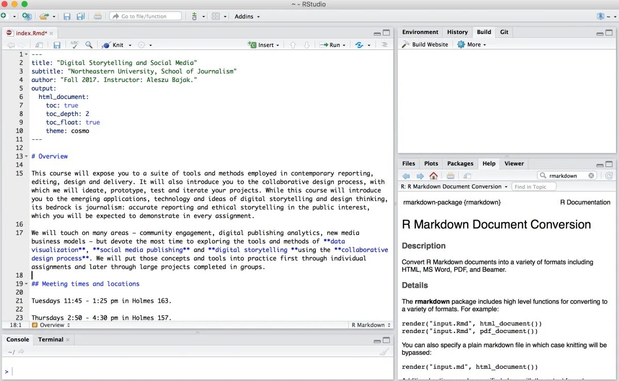Click the editor's go forward arrow
This screenshot has height=381, width=619.
point(22,45)
